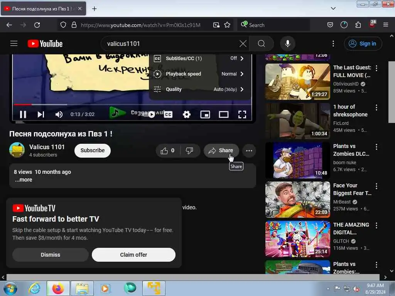Open more actions ellipsis under video
The height and width of the screenshot is (296, 395).
(249, 151)
